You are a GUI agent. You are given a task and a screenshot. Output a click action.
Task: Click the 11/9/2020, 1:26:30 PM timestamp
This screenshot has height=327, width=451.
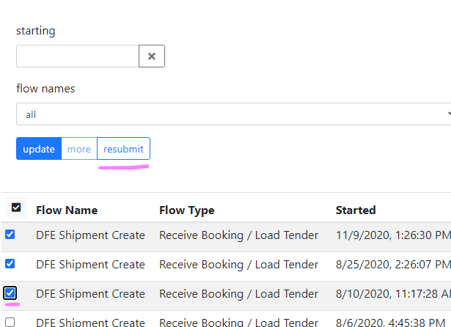(393, 235)
